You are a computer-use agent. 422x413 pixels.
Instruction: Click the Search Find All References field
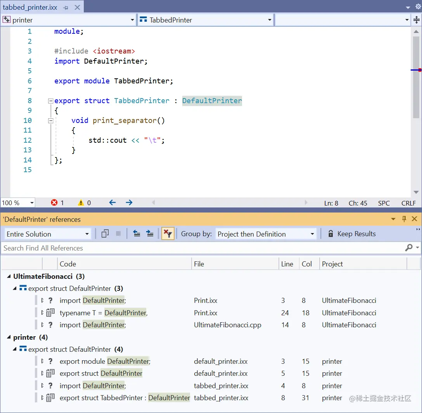pyautogui.click(x=202, y=248)
